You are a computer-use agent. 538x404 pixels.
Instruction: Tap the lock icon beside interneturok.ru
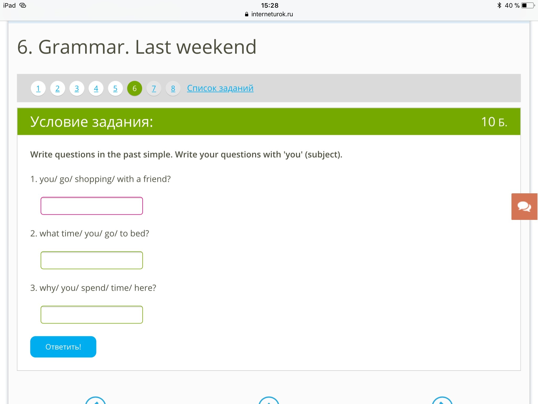(x=246, y=14)
